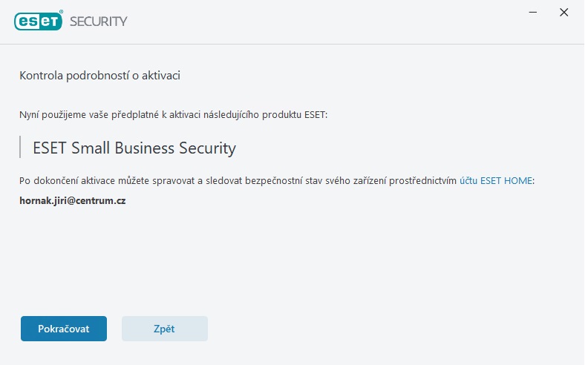Click the sentence starting Nyní použijeme vaše předplatné
585x365 pixels.
point(173,114)
